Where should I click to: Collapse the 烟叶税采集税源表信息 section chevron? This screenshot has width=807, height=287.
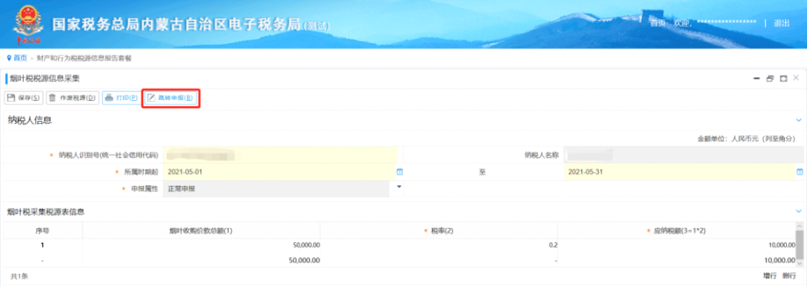pyautogui.click(x=799, y=211)
